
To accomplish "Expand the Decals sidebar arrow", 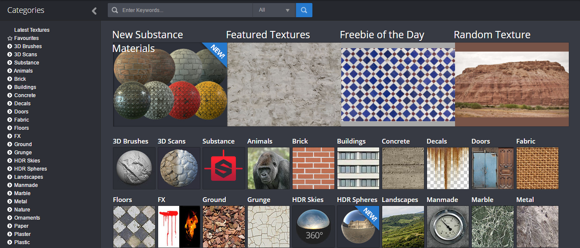I will (x=9, y=104).
